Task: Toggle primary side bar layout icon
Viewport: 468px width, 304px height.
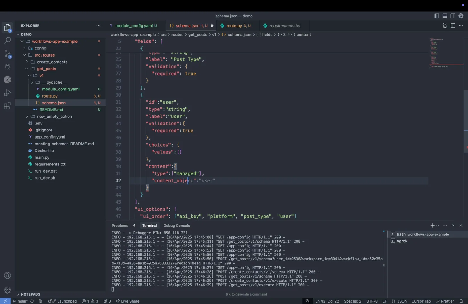Action: click(436, 16)
